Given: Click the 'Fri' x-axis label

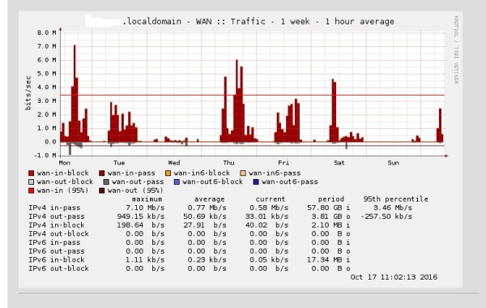Looking at the screenshot, I should pos(283,163).
